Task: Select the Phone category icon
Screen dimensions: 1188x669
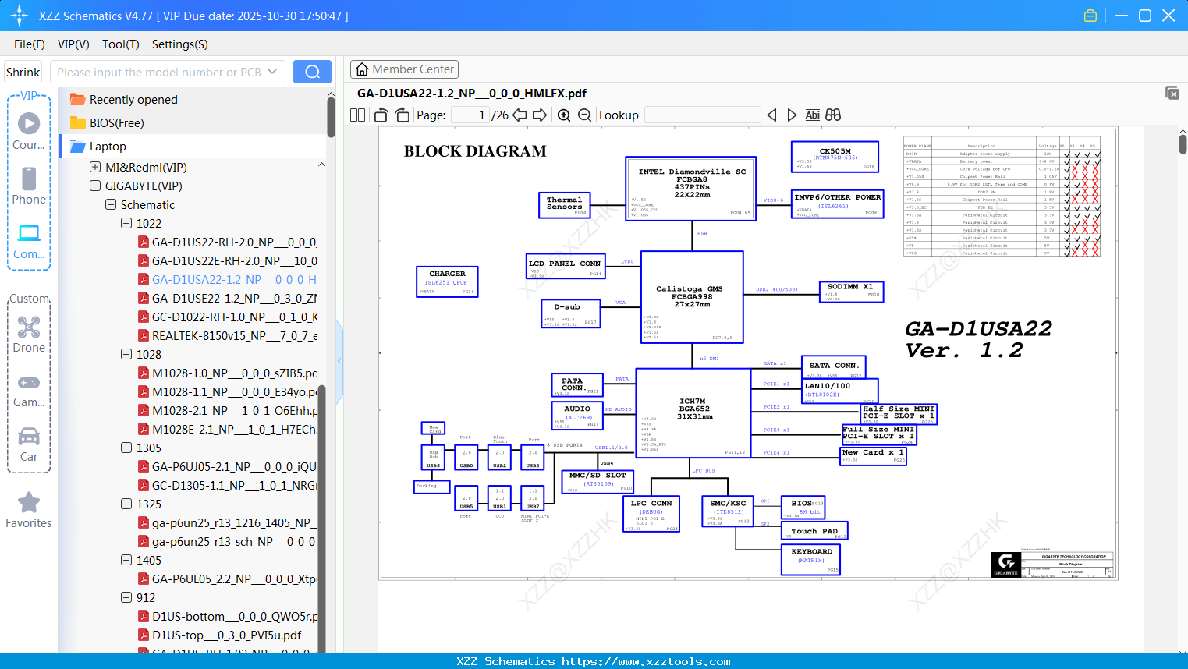Action: click(29, 186)
